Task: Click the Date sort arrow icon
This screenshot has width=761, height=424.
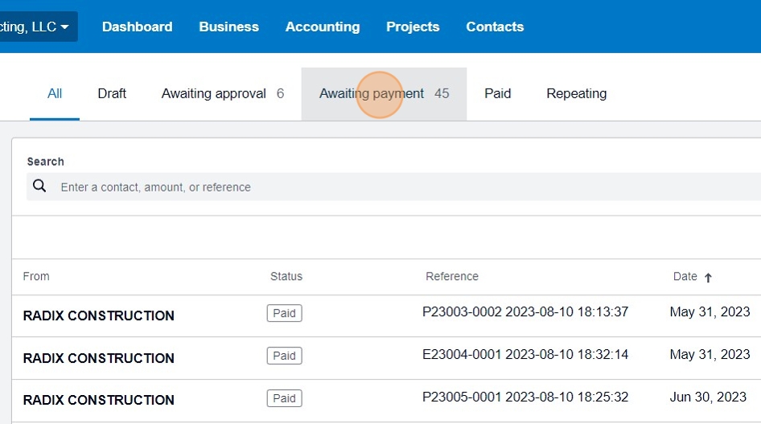Action: pyautogui.click(x=708, y=278)
